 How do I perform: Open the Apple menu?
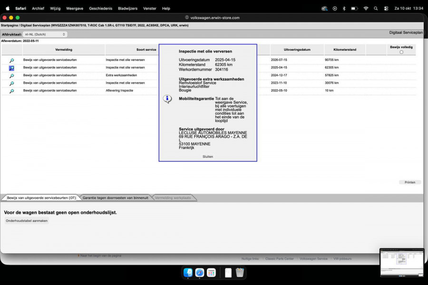click(8, 9)
